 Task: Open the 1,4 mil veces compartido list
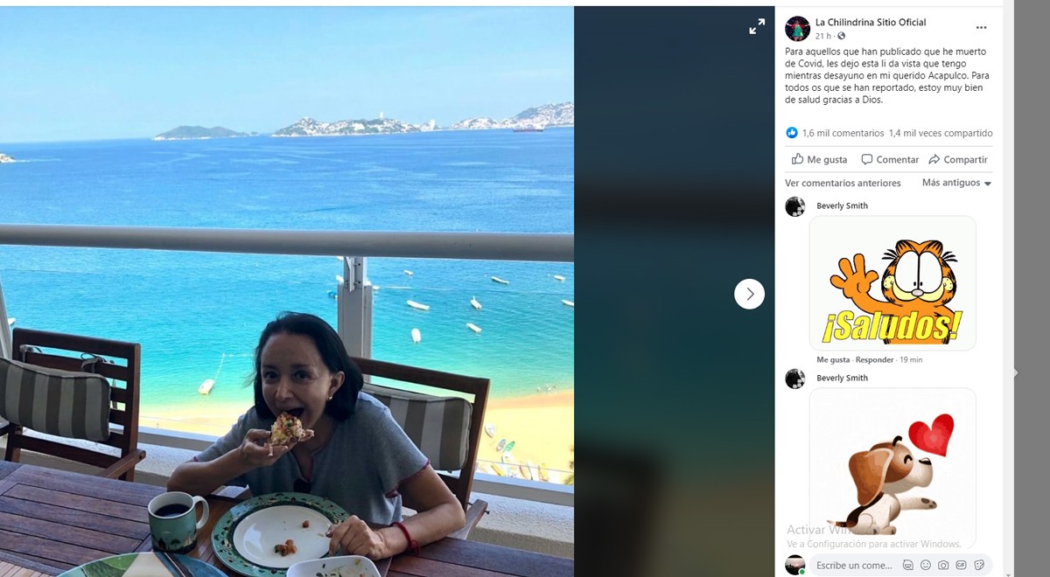(941, 133)
